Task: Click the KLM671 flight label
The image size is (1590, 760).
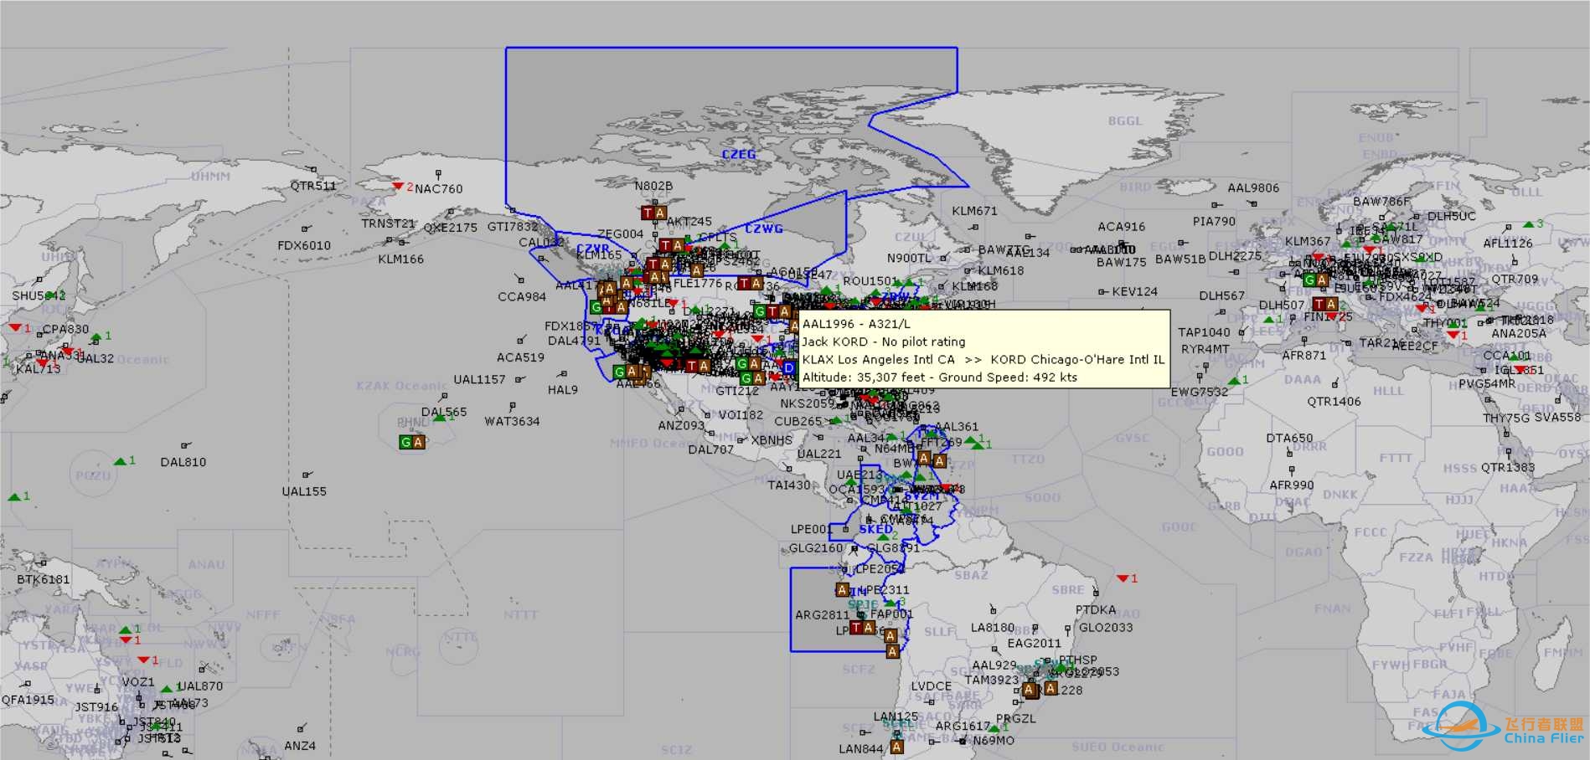Action: pyautogui.click(x=974, y=211)
